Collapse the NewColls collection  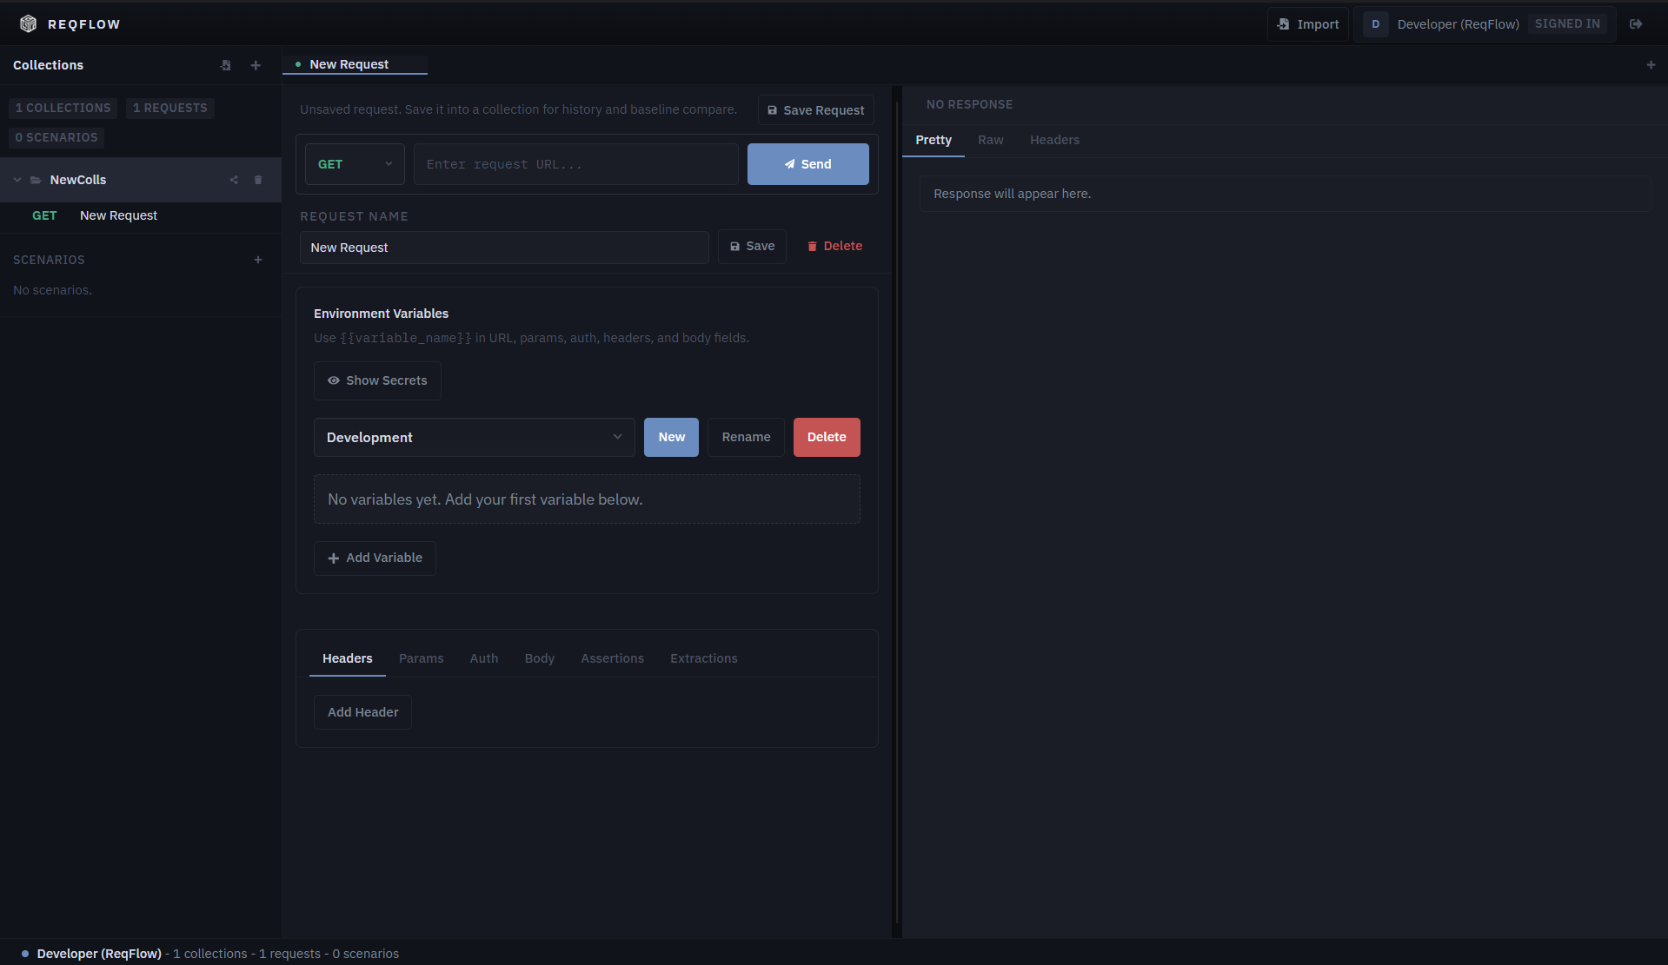(16, 180)
